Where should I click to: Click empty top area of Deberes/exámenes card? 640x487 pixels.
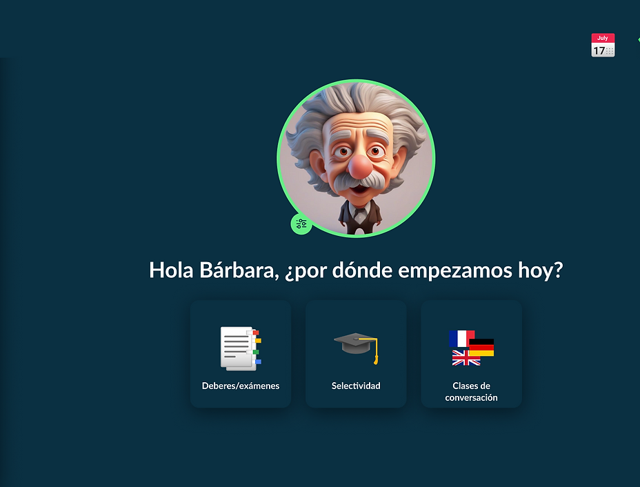pyautogui.click(x=241, y=312)
